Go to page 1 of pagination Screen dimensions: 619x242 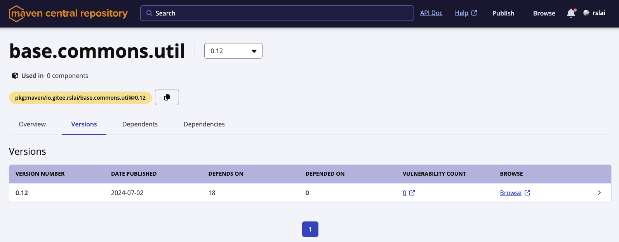point(310,229)
